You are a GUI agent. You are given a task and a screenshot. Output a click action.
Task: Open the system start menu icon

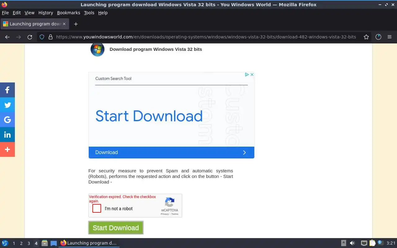[5, 243]
